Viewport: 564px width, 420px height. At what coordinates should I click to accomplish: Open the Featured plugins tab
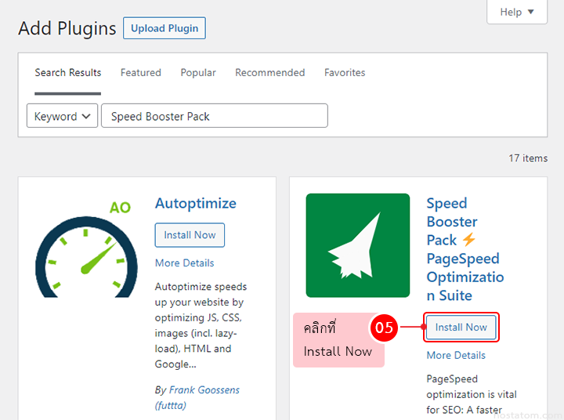[141, 73]
